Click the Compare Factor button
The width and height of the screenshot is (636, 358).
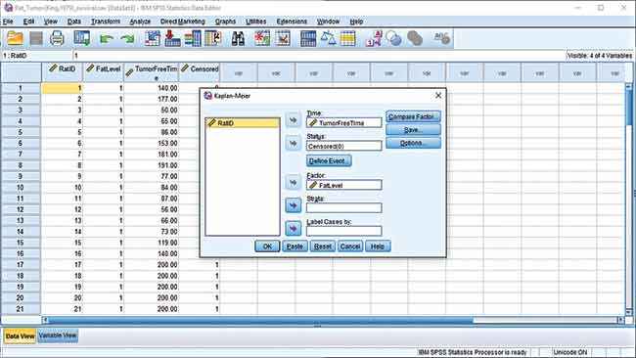pos(413,116)
